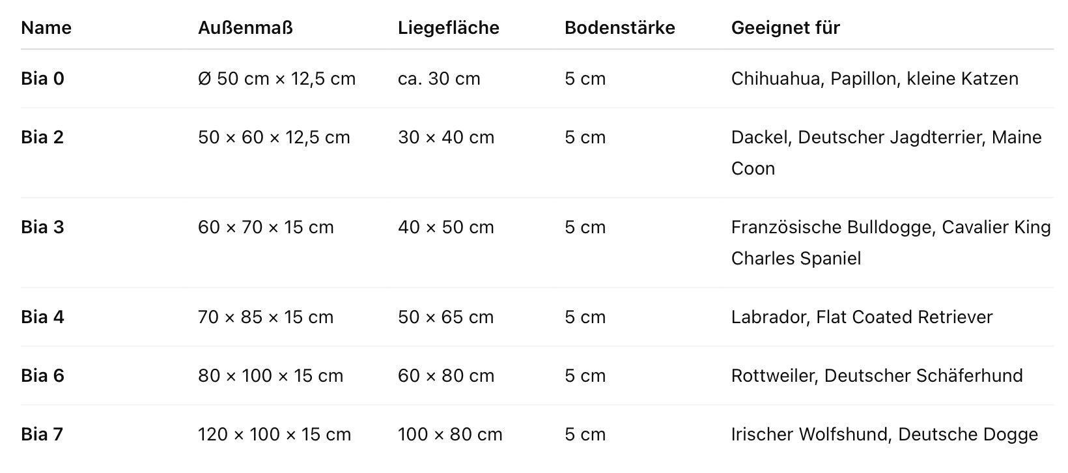Screen dimensions: 1068x473
Task: Click the Bia 4 row name
Action: (x=42, y=317)
